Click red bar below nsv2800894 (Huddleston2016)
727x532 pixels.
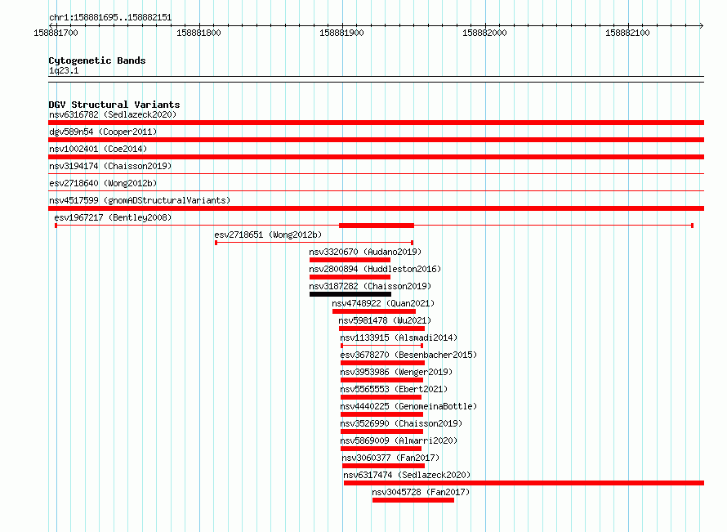pos(350,277)
